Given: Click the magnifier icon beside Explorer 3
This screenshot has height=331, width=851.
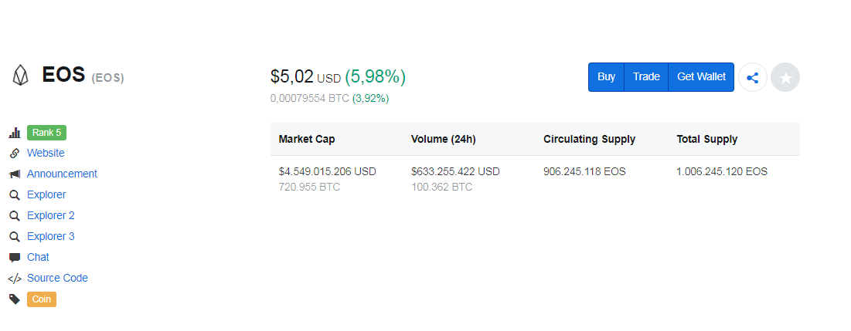Looking at the screenshot, I should [x=14, y=237].
